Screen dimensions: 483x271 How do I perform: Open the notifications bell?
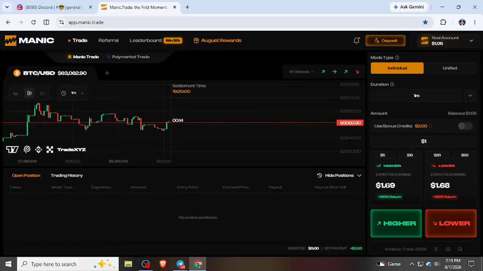click(x=356, y=41)
